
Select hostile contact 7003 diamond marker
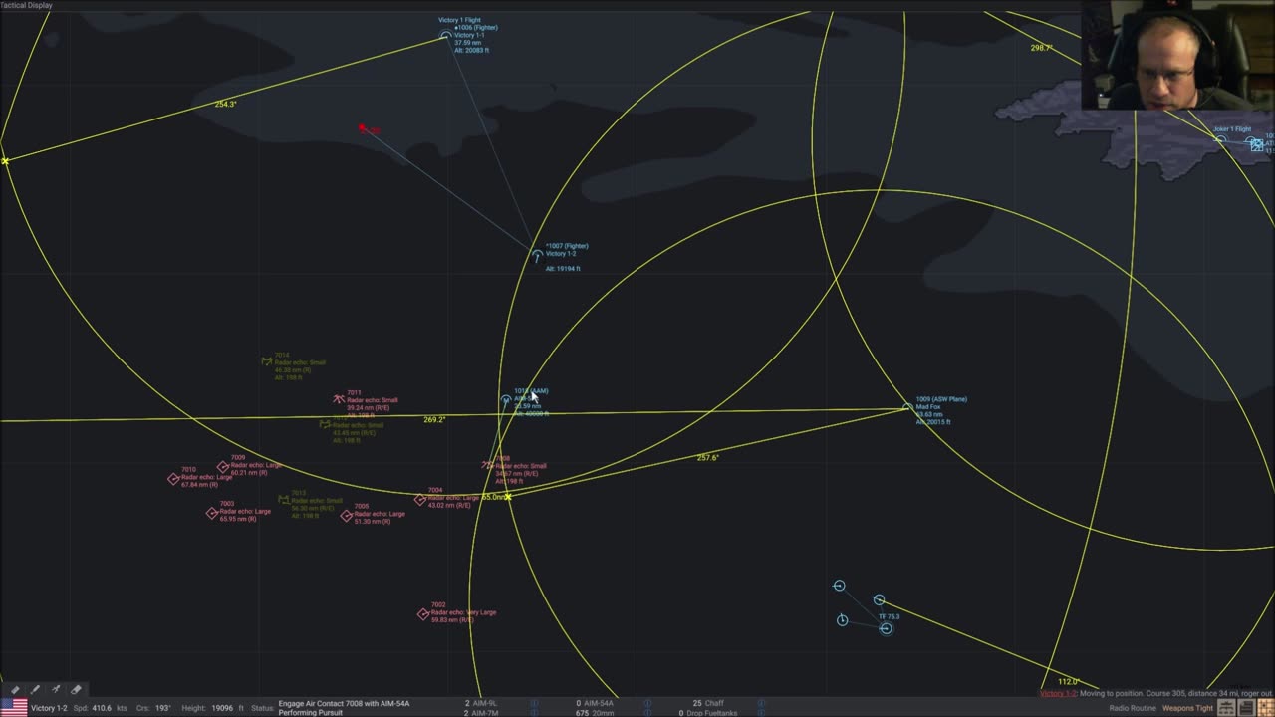tap(212, 514)
